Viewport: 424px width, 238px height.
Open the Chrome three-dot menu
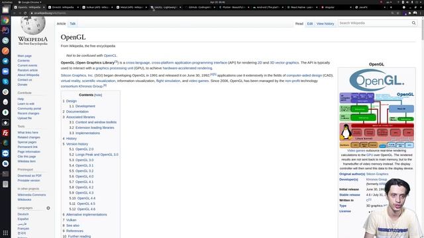point(421,13)
